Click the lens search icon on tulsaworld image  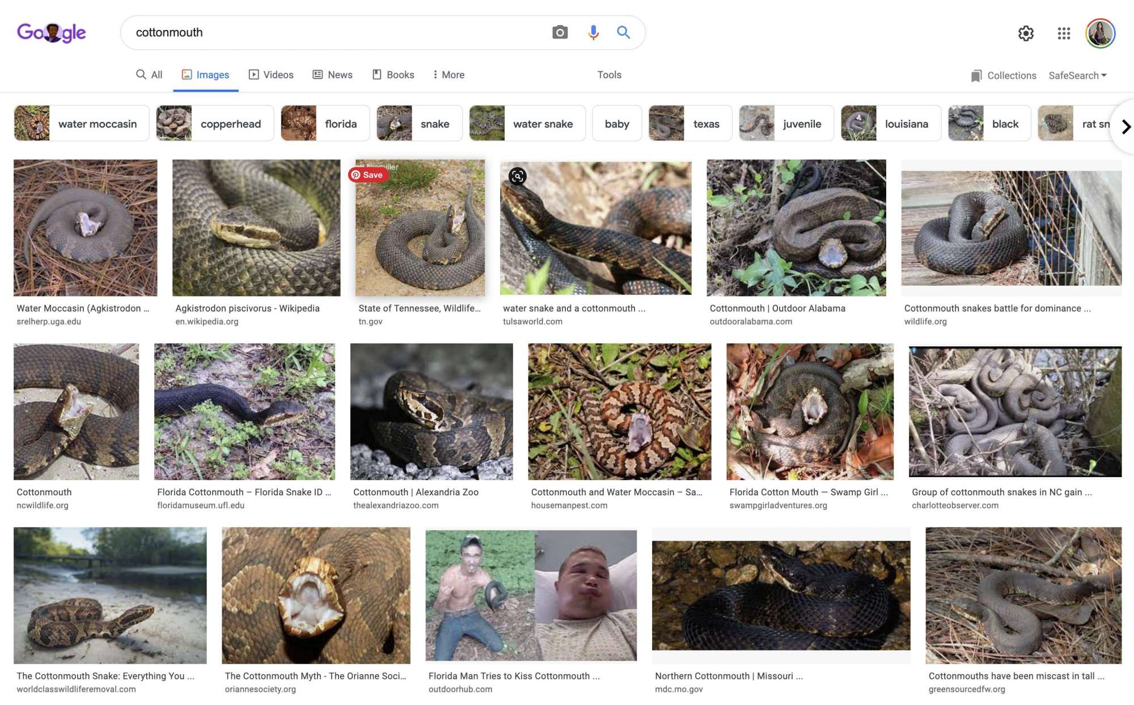click(517, 176)
